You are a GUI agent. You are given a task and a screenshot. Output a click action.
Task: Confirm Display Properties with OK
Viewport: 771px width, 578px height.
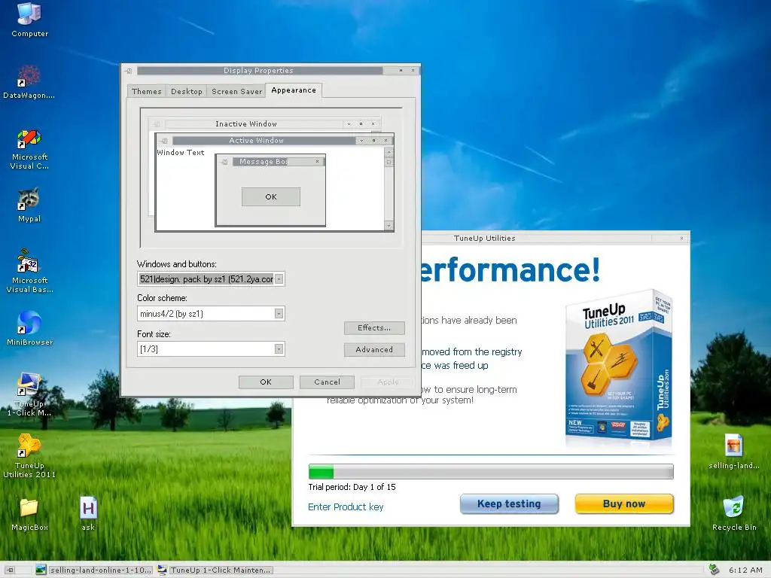266,382
